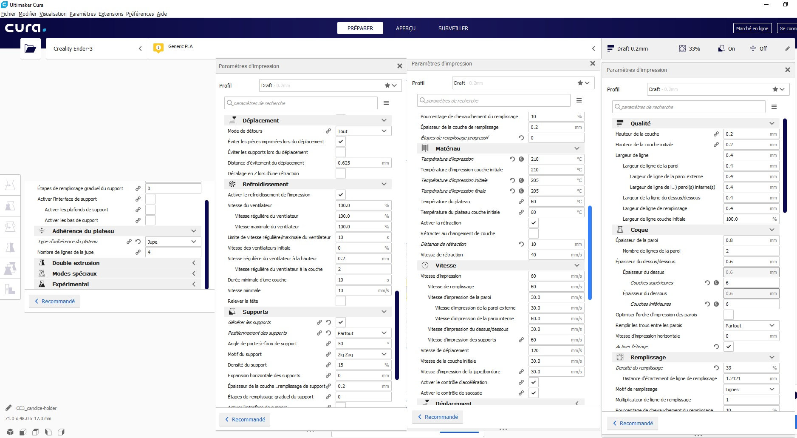The width and height of the screenshot is (797, 438).
Task: Expand the Double extrusion section
Action: [x=117, y=263]
